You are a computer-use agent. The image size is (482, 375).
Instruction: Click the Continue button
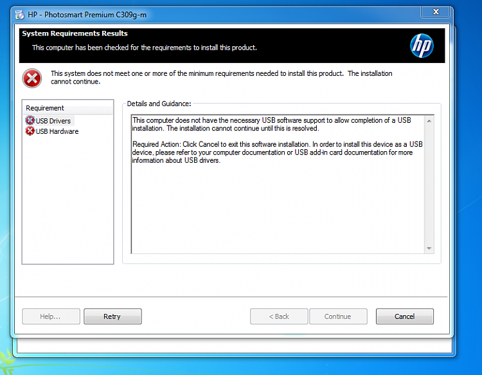(x=338, y=316)
